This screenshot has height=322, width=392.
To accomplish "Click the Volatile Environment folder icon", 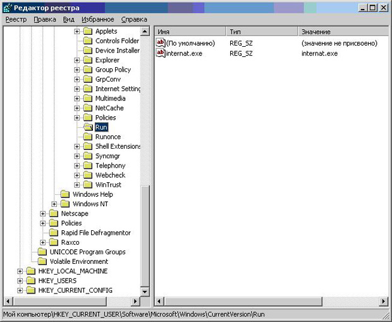I will pos(42,261).
